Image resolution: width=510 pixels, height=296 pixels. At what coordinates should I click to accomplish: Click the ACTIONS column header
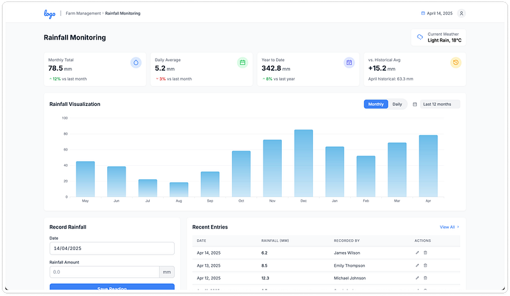[x=423, y=241]
